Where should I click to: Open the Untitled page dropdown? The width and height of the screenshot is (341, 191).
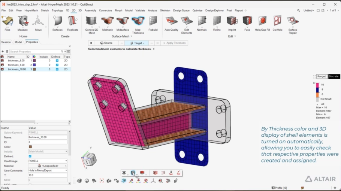click(x=309, y=10)
